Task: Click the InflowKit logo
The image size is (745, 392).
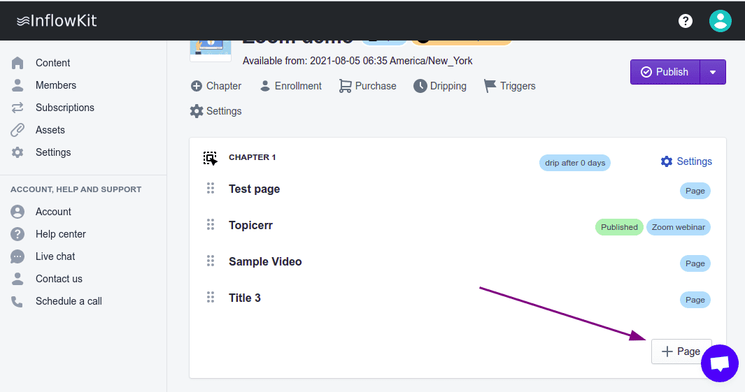Action: (x=57, y=21)
